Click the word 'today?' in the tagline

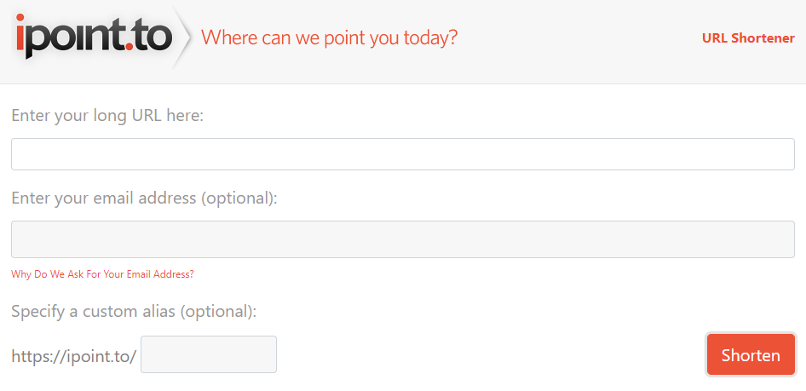pos(430,38)
